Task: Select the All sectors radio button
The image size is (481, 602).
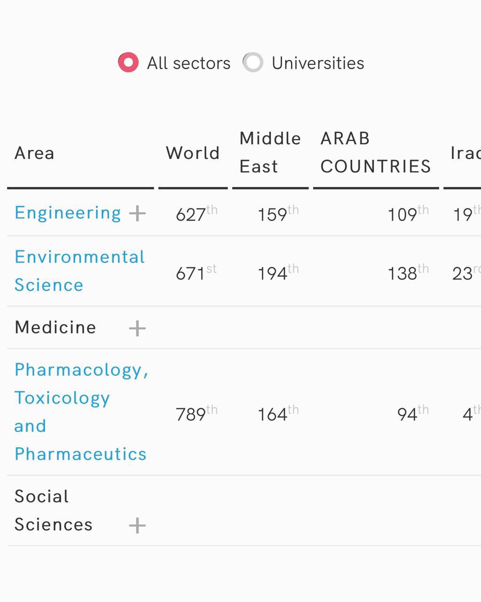Action: [x=128, y=63]
